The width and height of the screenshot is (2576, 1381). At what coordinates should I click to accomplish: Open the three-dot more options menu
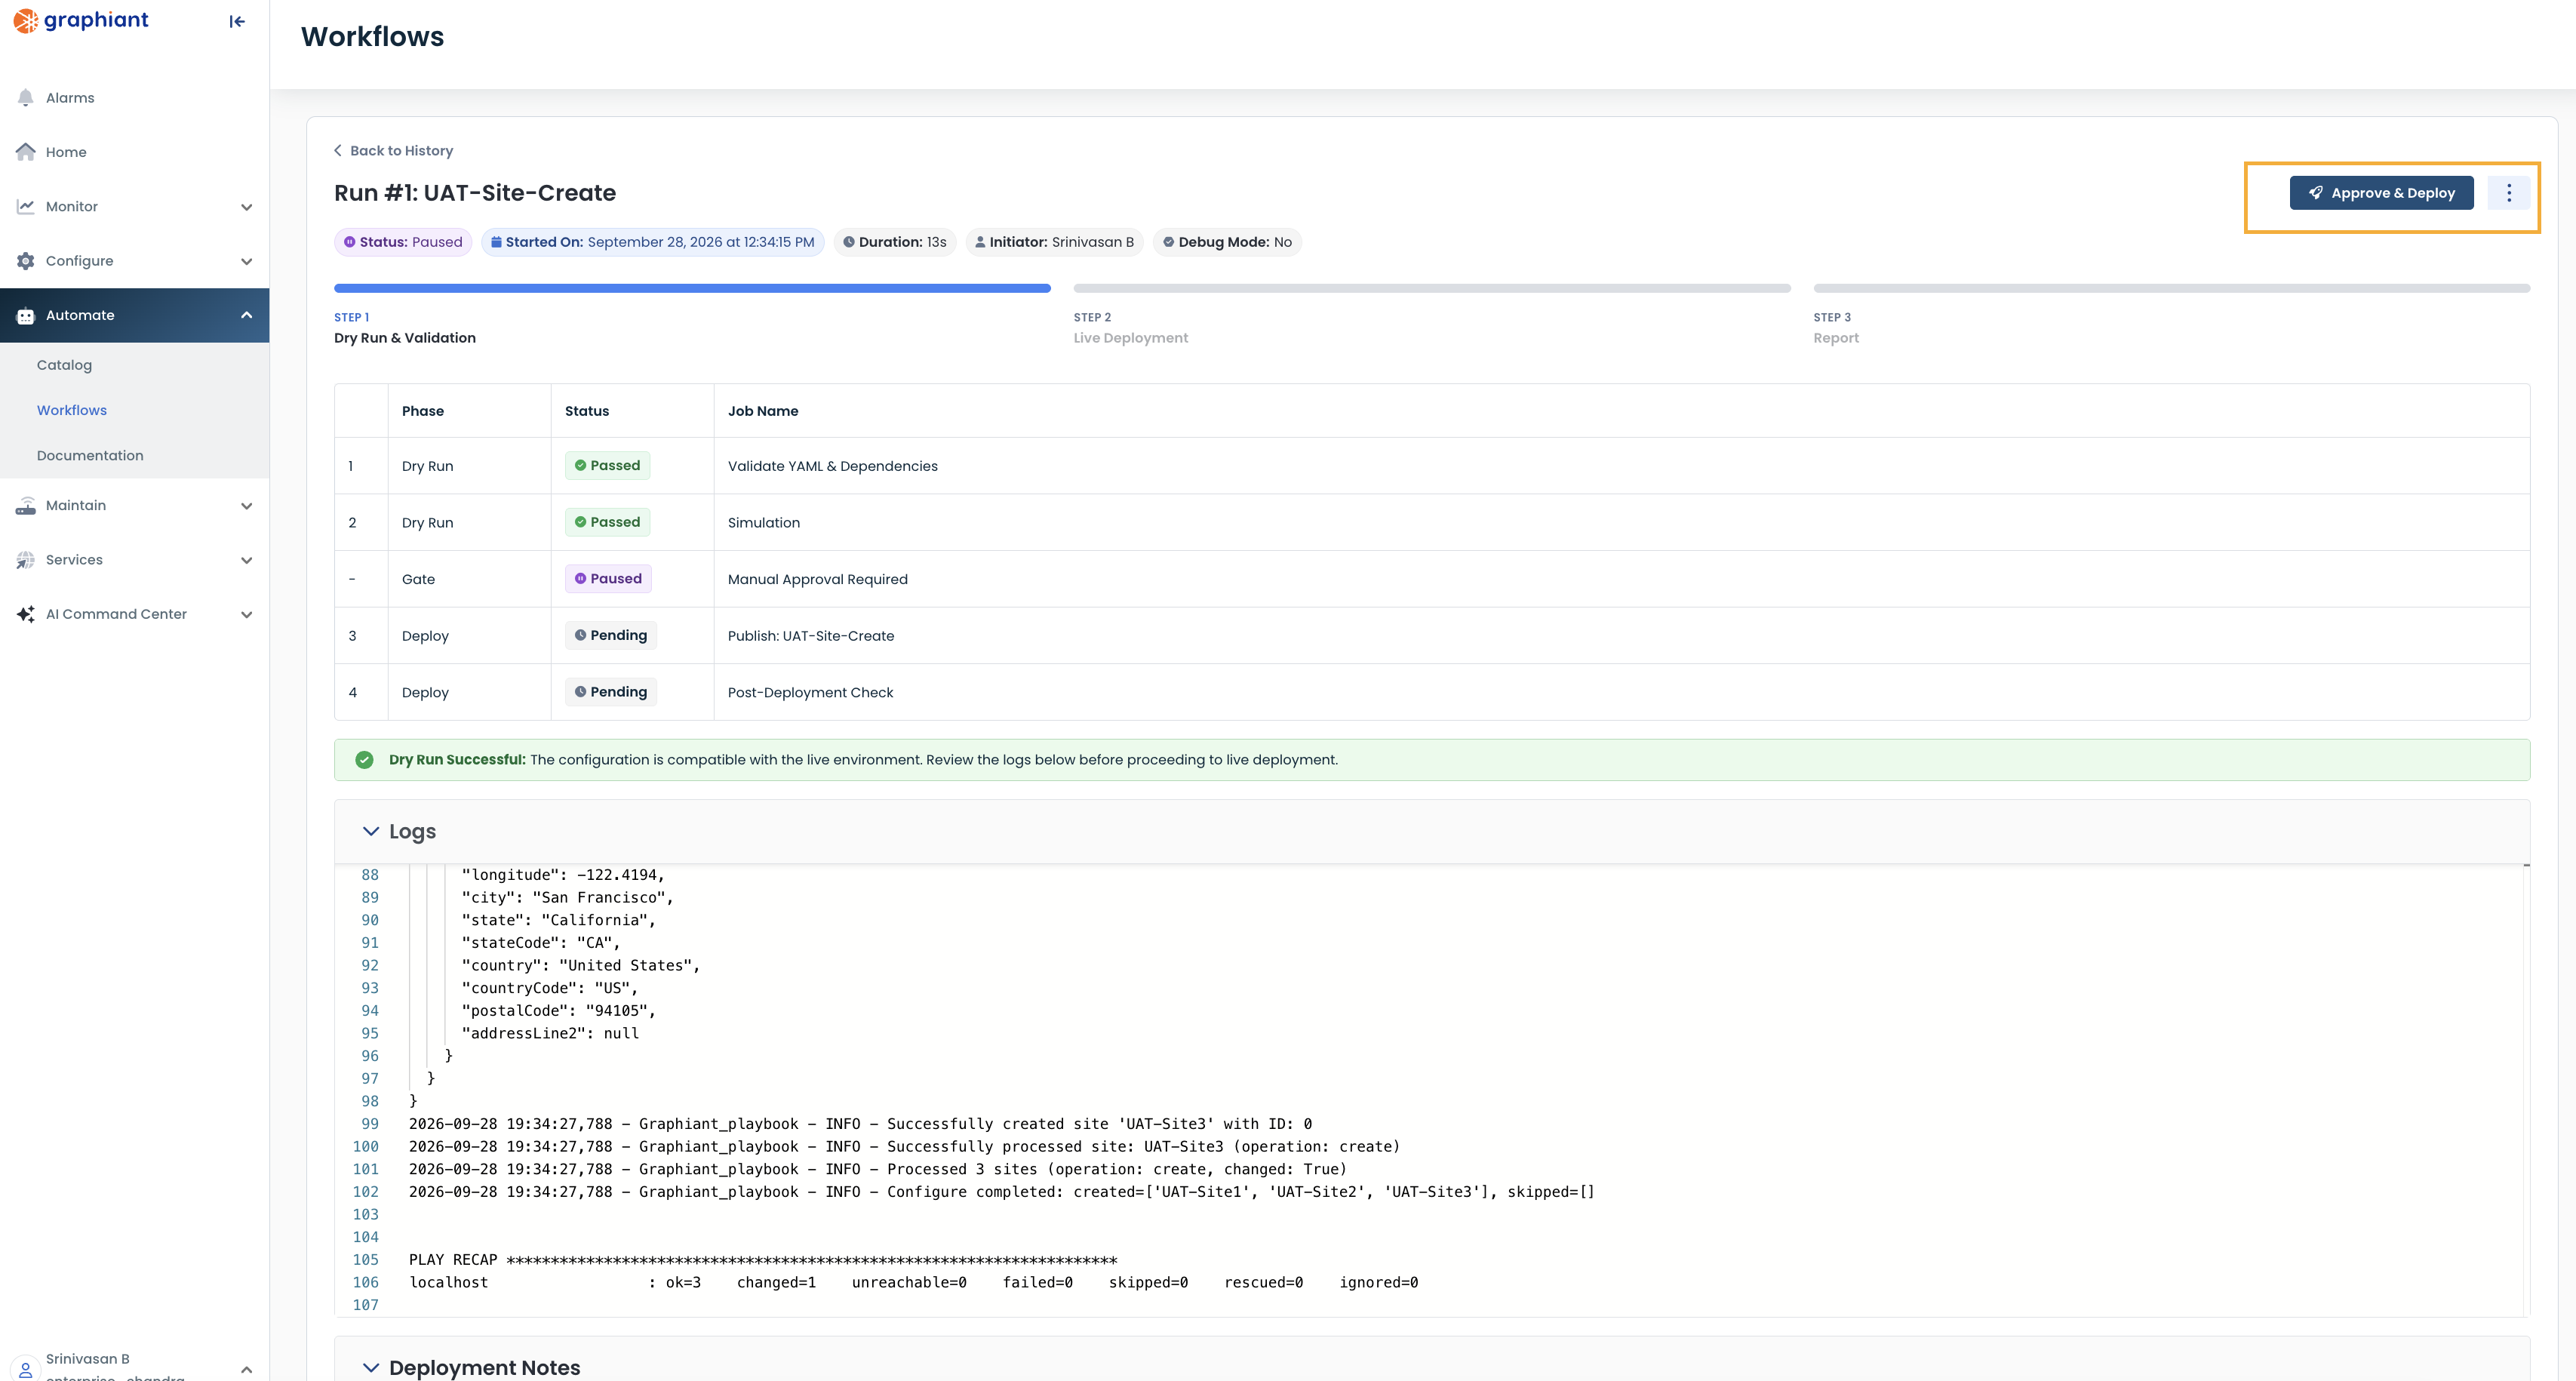click(2508, 193)
